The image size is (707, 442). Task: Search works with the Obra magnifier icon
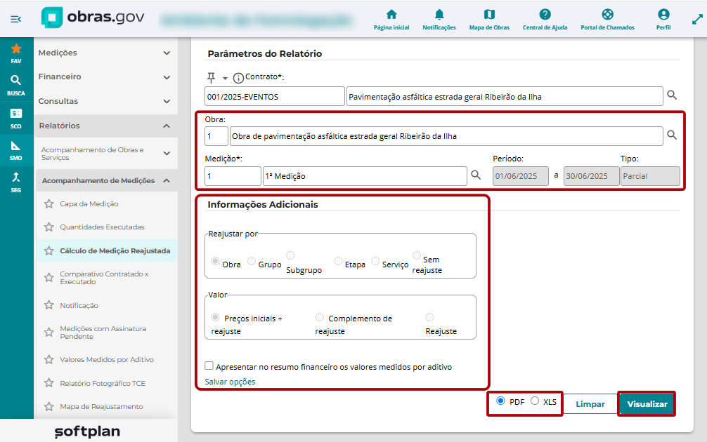point(672,135)
